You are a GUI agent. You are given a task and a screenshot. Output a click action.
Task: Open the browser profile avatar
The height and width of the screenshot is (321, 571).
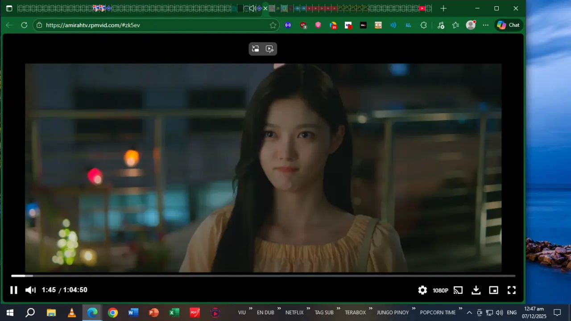pyautogui.click(x=471, y=25)
